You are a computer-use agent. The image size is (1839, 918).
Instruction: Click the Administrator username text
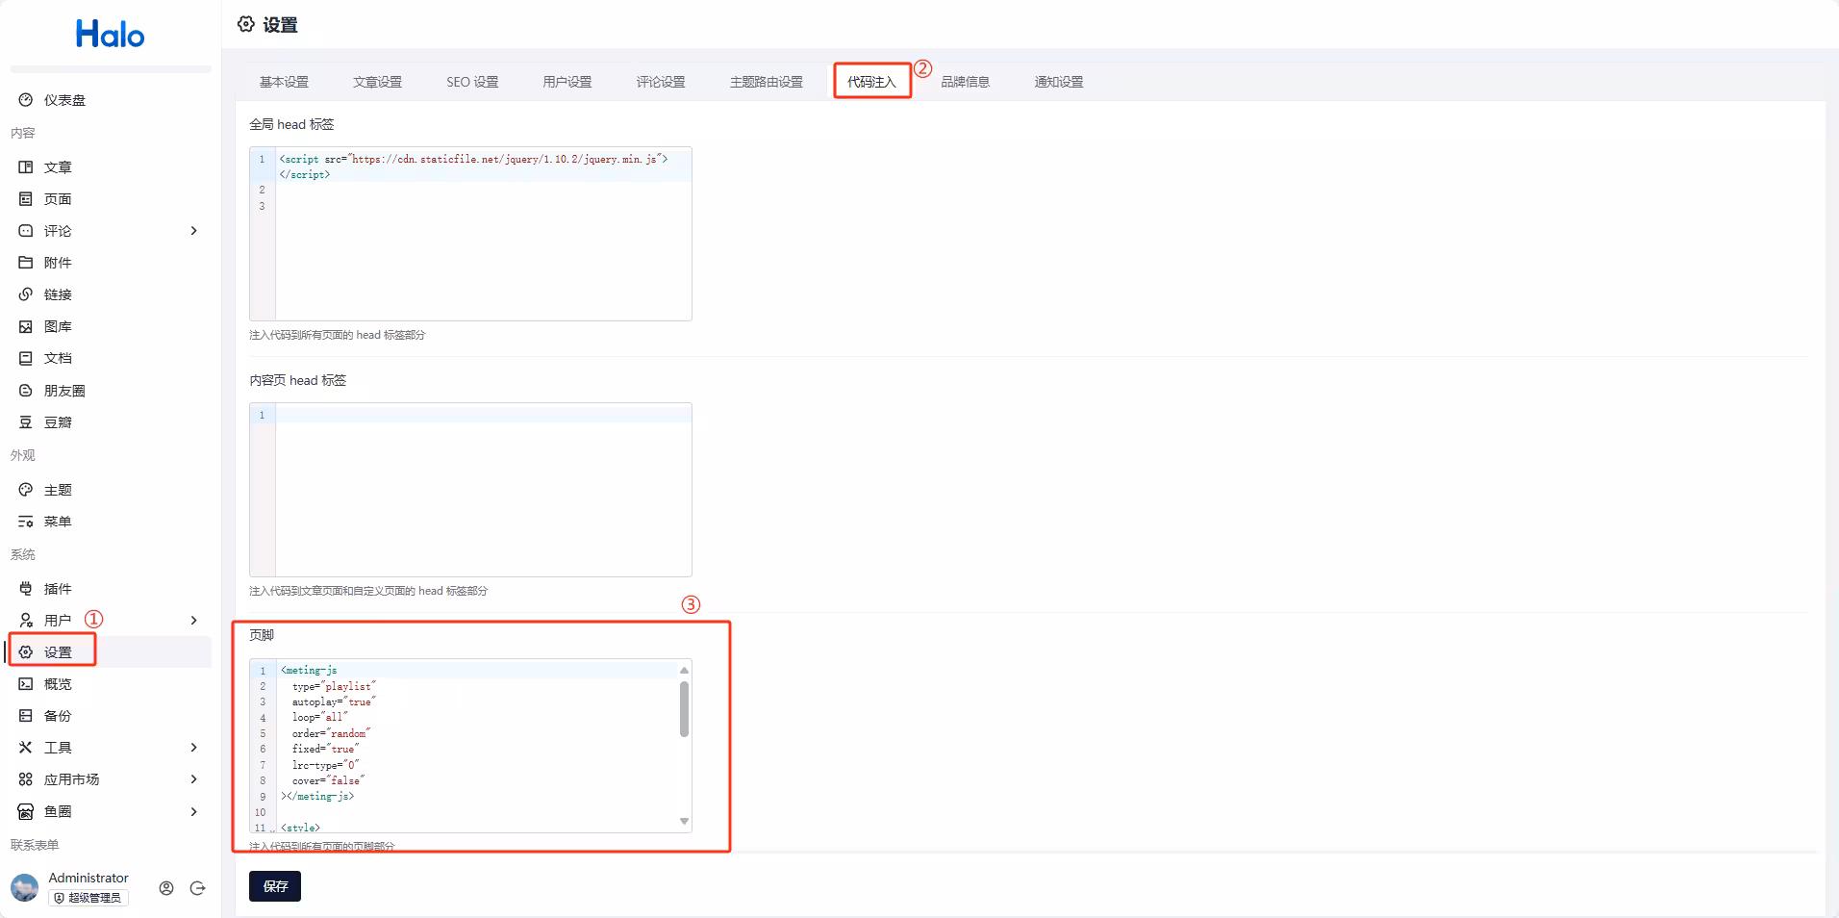(x=88, y=878)
